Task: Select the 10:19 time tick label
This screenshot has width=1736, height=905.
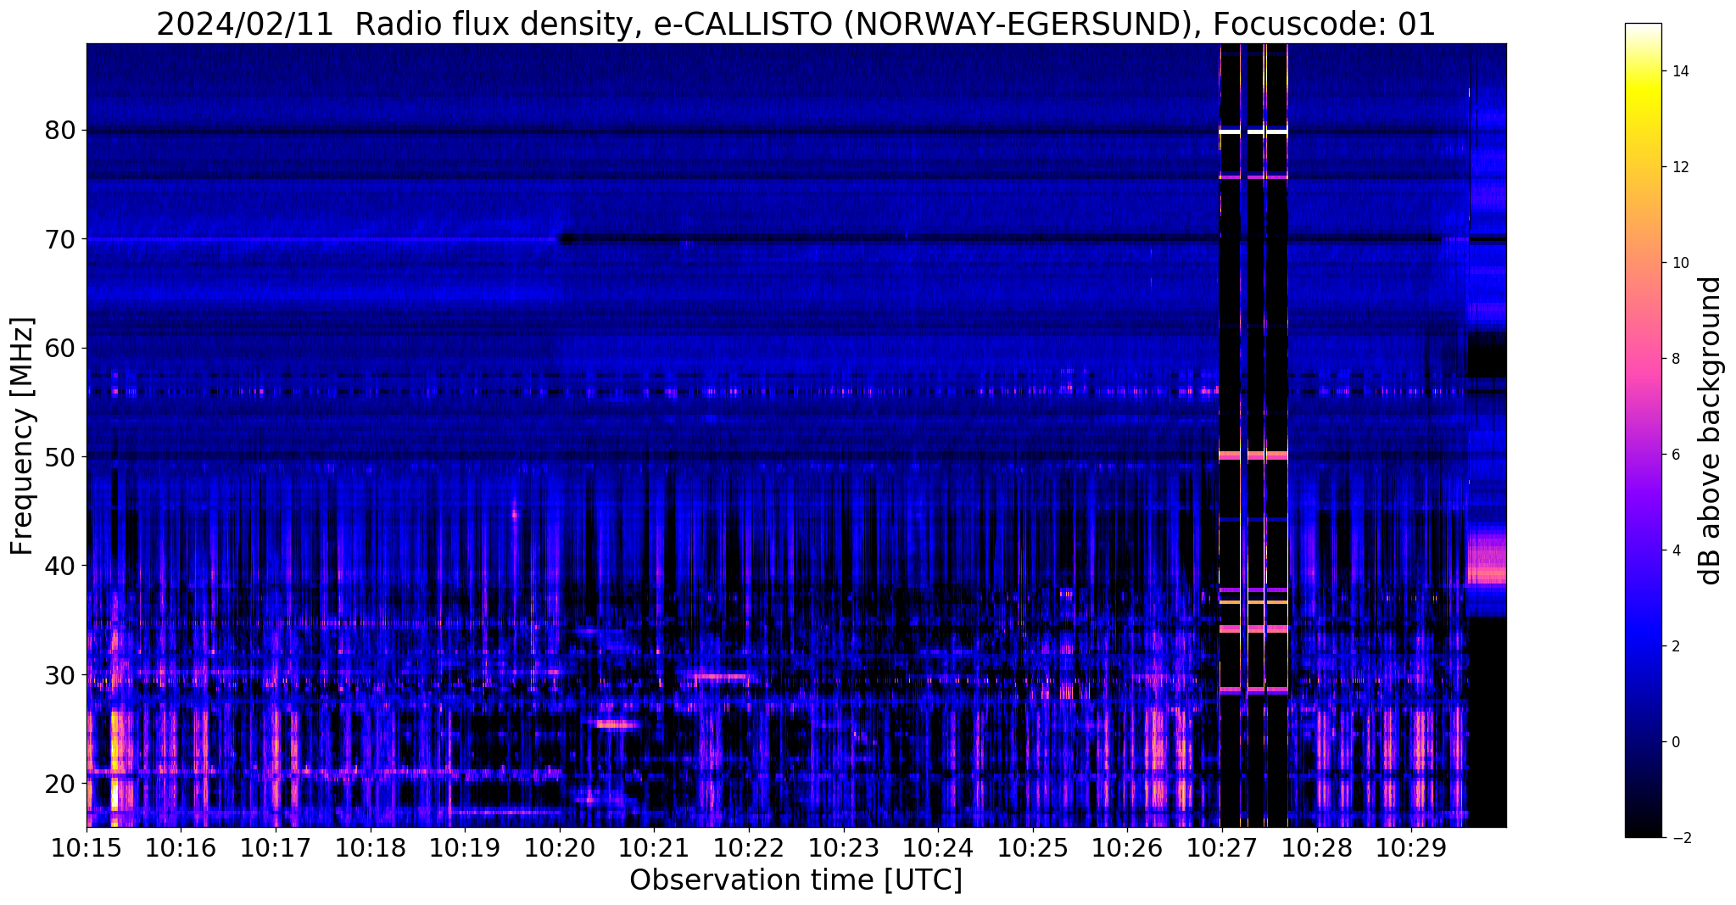Action: [x=466, y=847]
